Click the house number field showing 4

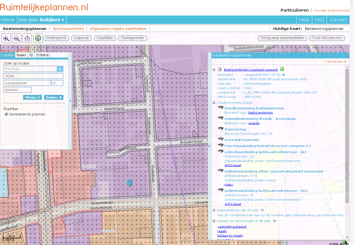pos(58,83)
